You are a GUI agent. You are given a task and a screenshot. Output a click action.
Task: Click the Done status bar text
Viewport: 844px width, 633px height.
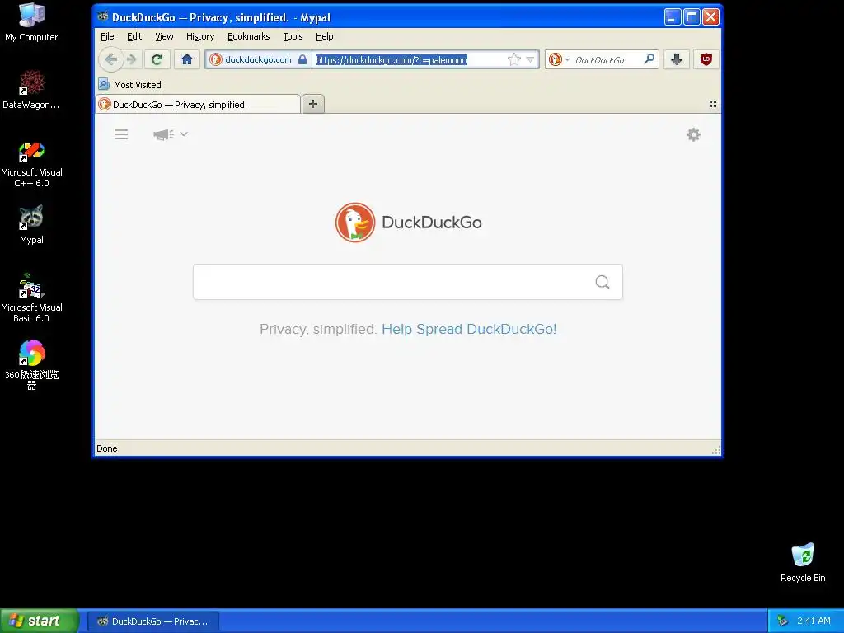106,448
